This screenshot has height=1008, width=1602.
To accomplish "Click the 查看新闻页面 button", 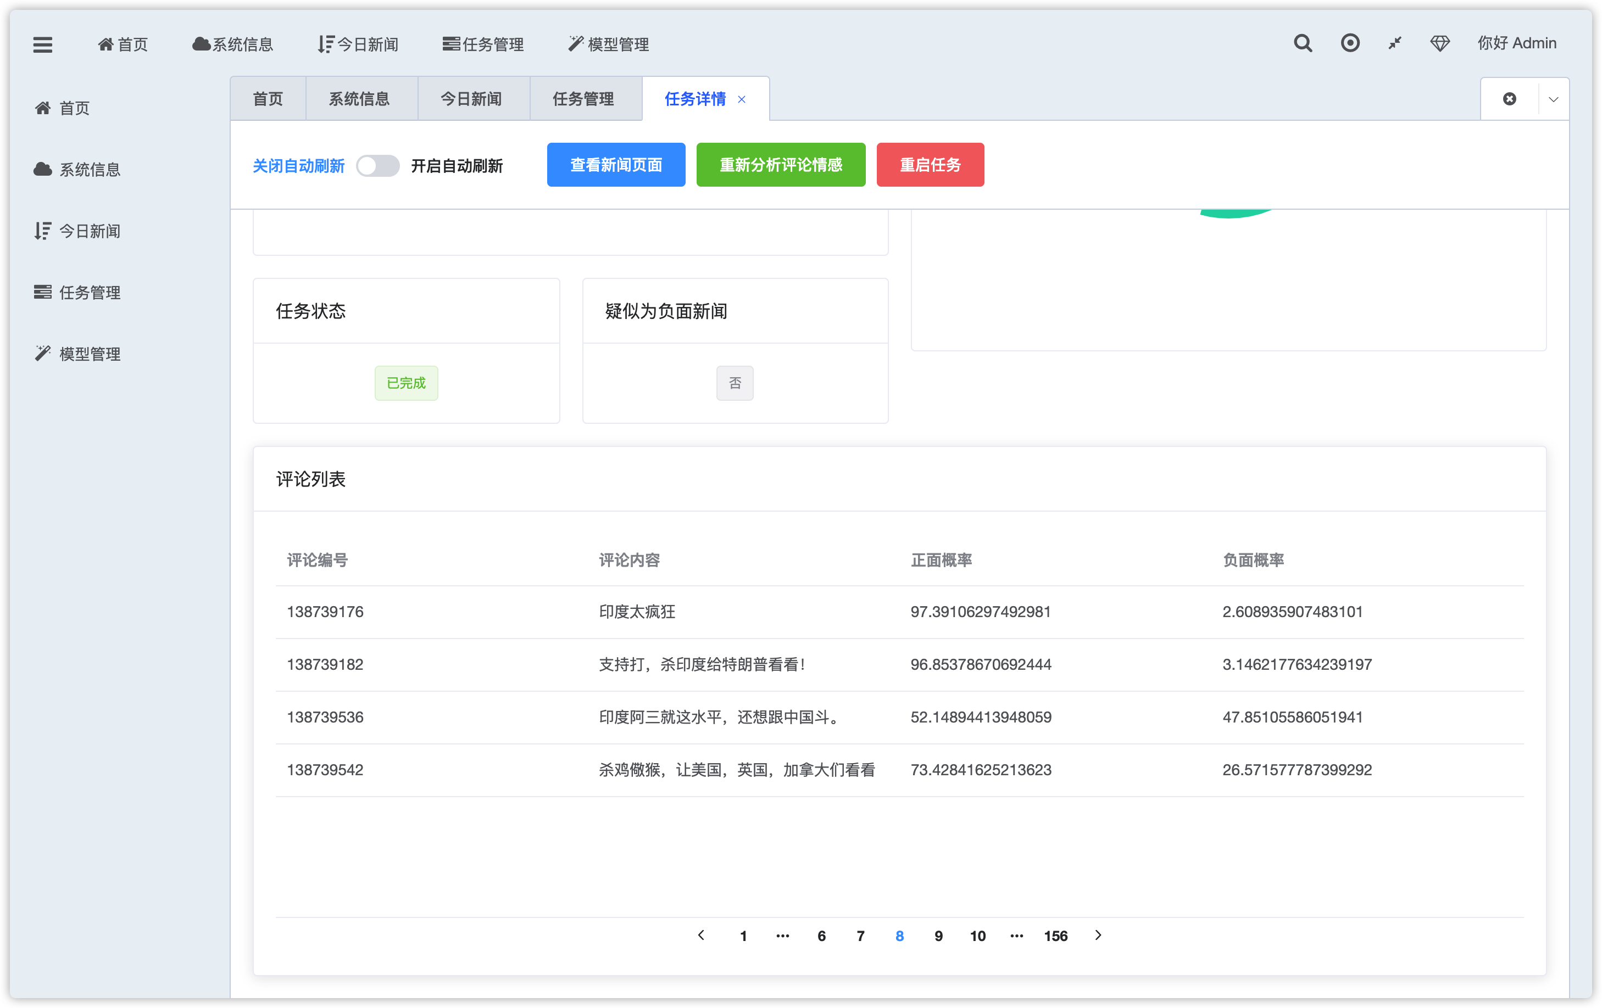I will 615,165.
